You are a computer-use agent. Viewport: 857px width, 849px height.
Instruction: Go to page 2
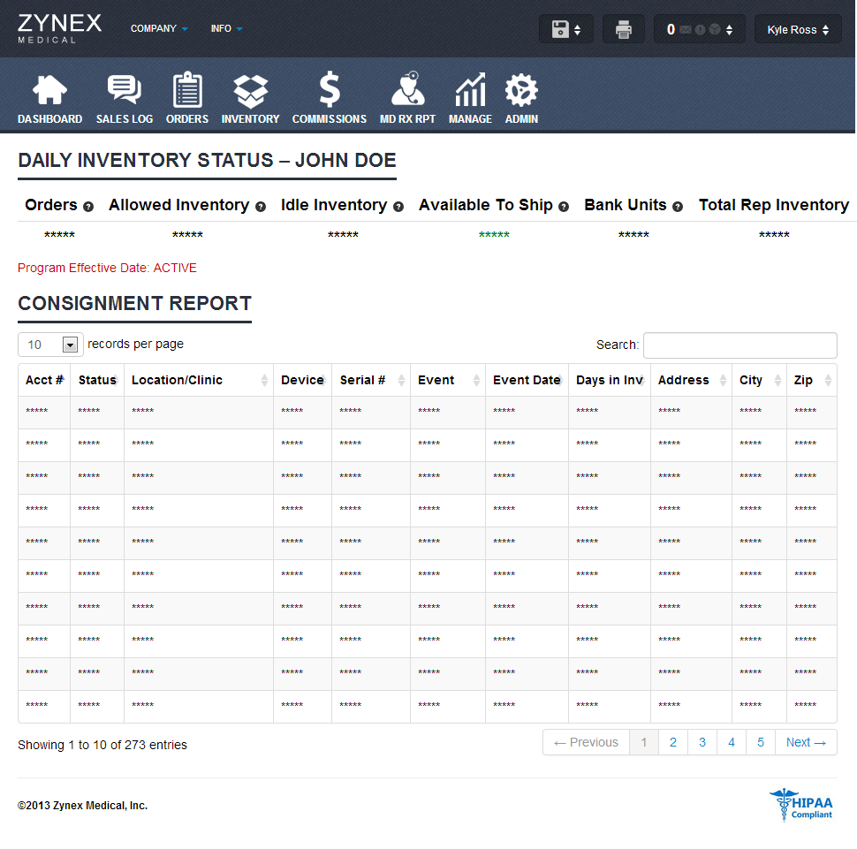click(673, 742)
